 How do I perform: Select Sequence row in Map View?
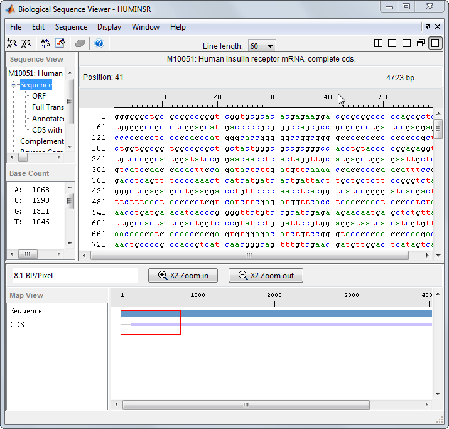coord(26,311)
